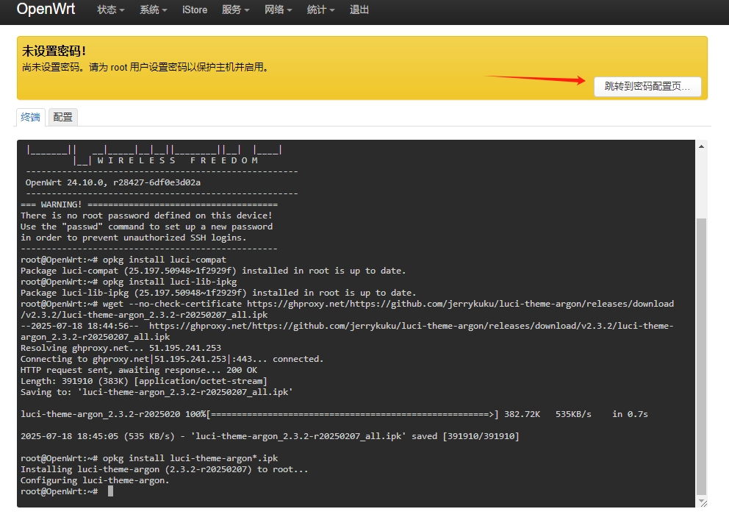Click the terminal vertical scrollbar thumb
The image size is (729, 520).
coord(701,357)
